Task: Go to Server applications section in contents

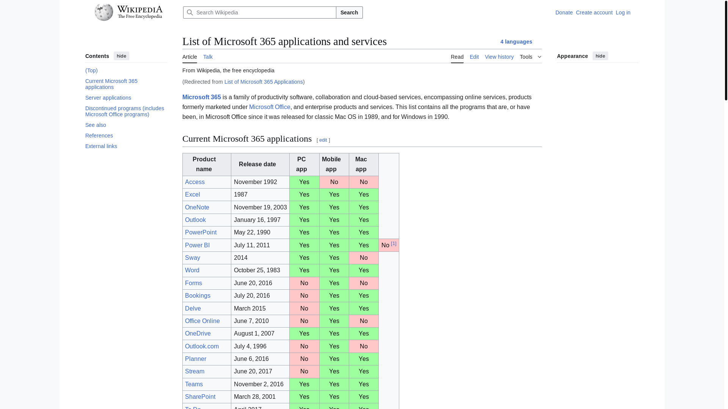Action: 108,98
